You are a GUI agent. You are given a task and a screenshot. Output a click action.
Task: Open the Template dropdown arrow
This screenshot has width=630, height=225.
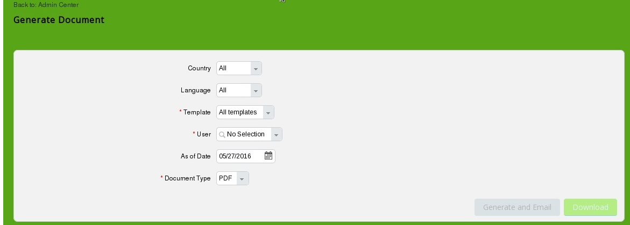[x=268, y=112]
